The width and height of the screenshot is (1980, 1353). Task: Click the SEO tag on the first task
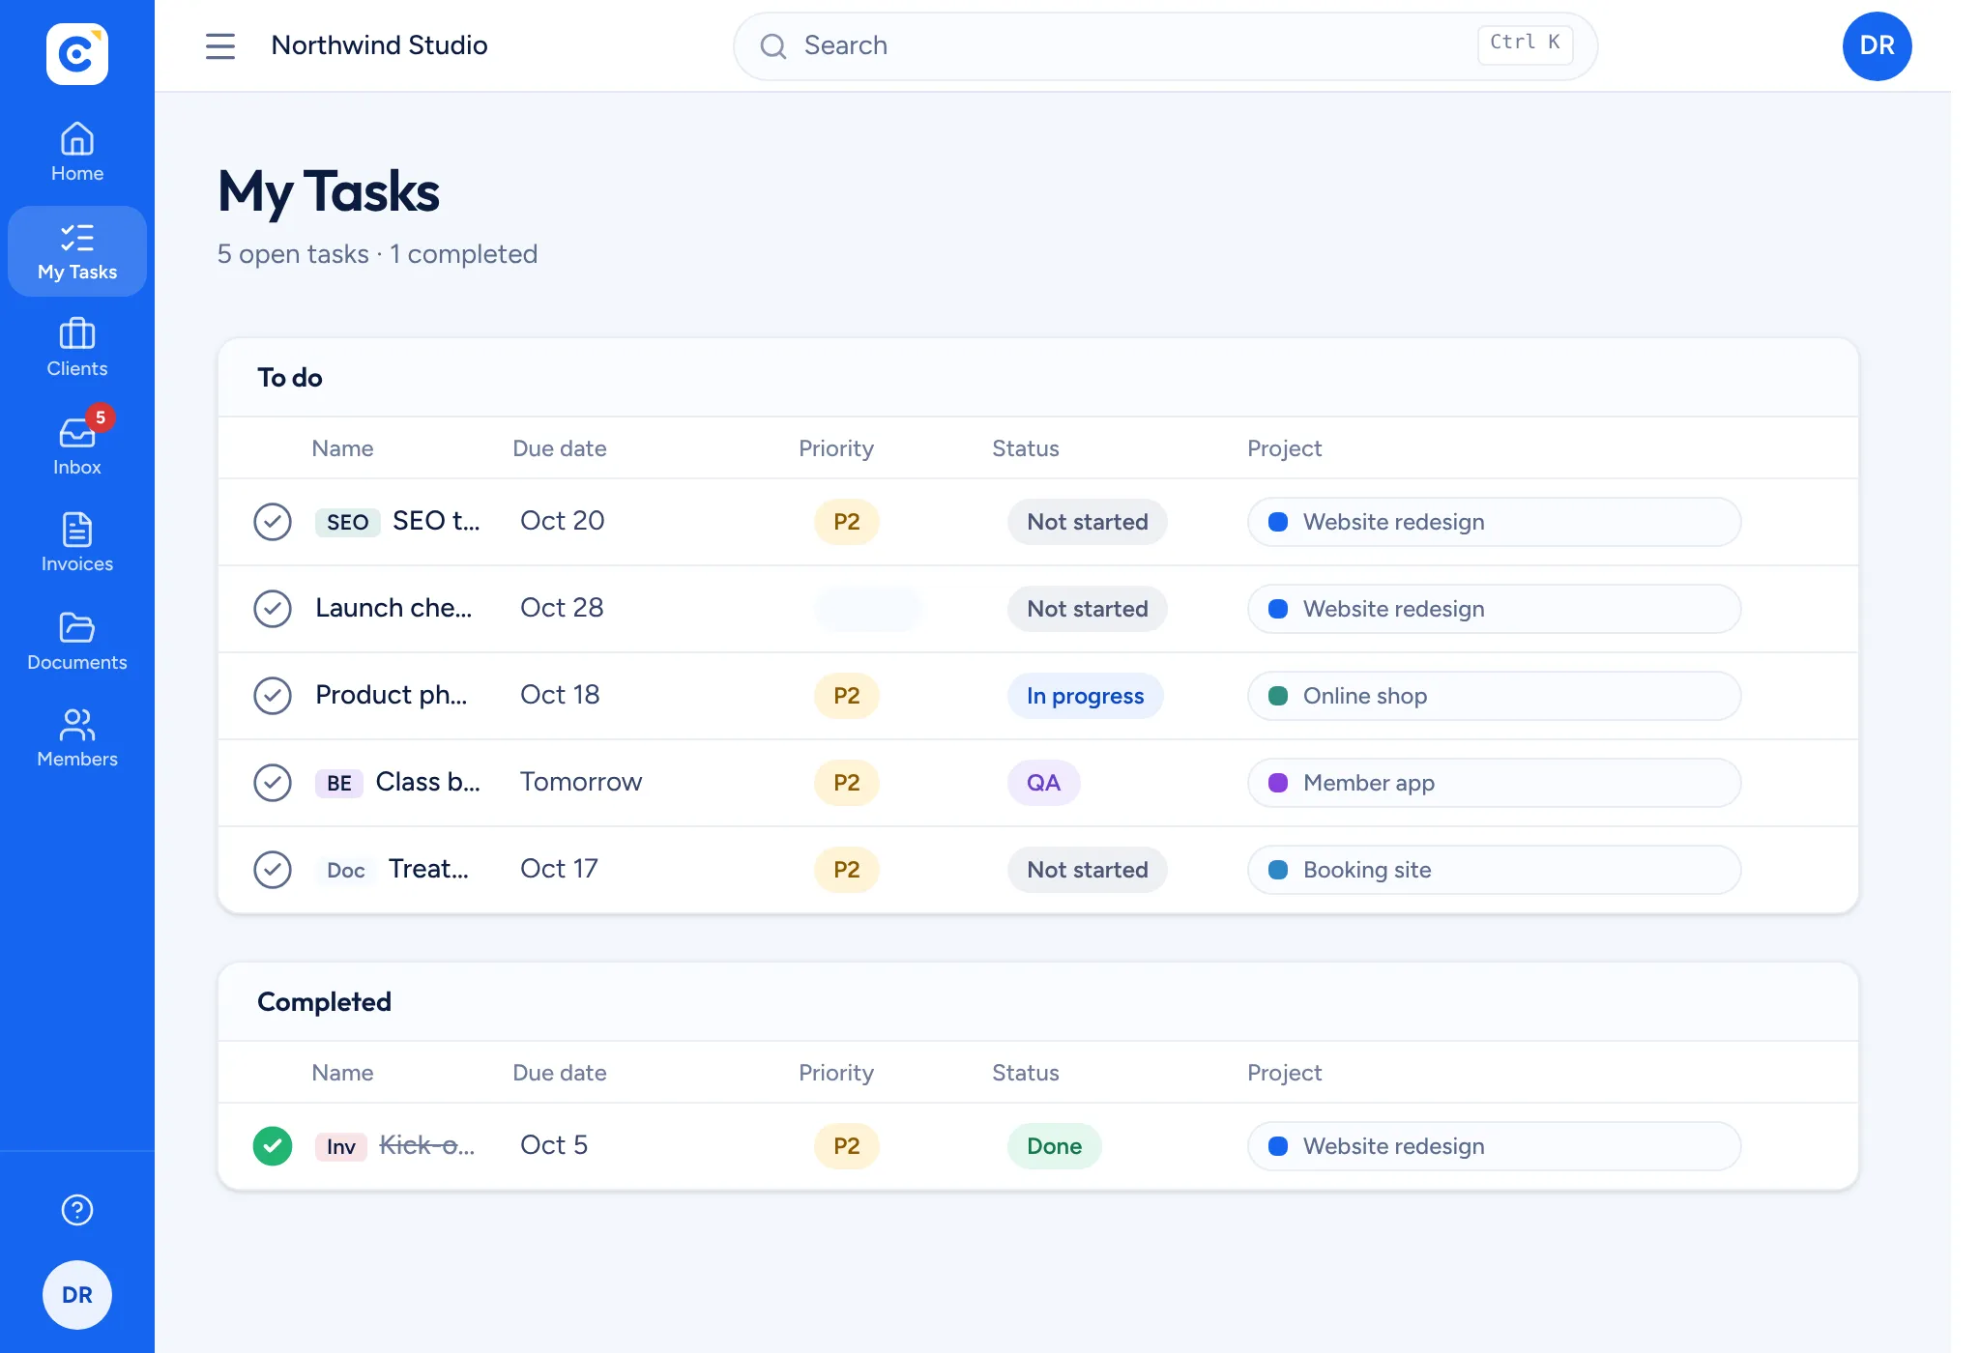(348, 522)
